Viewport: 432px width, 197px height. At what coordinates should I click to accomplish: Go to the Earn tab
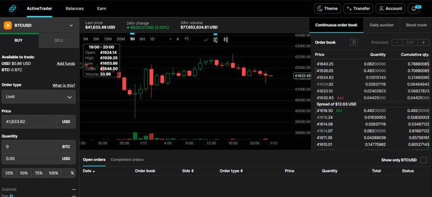point(101,9)
